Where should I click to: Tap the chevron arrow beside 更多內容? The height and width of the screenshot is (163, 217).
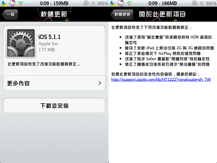[100, 83]
